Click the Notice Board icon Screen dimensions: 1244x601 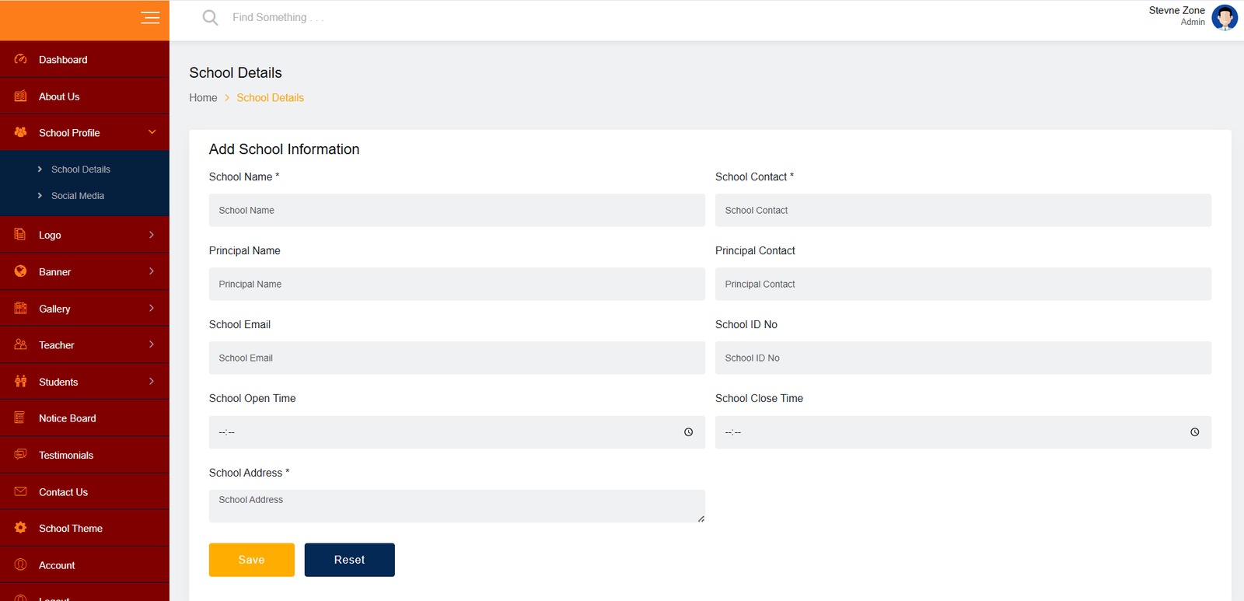pyautogui.click(x=21, y=418)
